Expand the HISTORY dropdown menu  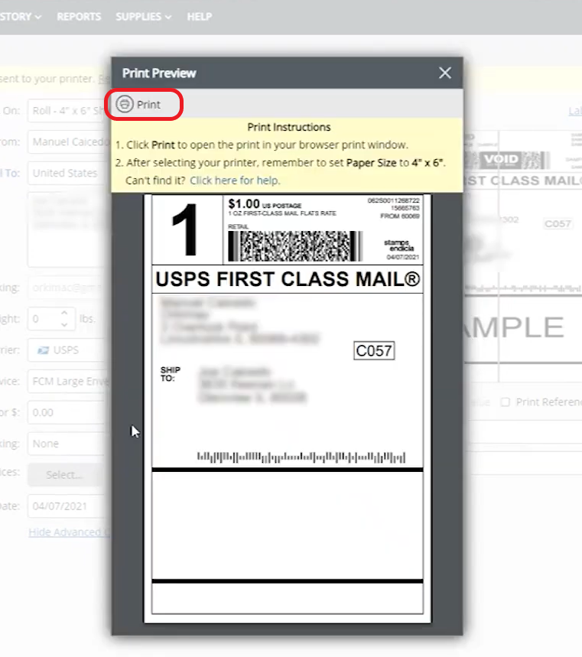pyautogui.click(x=21, y=17)
